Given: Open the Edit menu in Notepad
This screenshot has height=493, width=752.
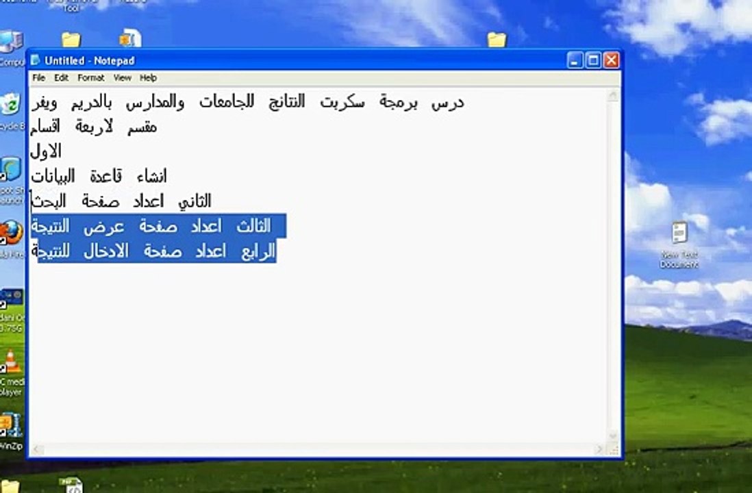Looking at the screenshot, I should (61, 77).
